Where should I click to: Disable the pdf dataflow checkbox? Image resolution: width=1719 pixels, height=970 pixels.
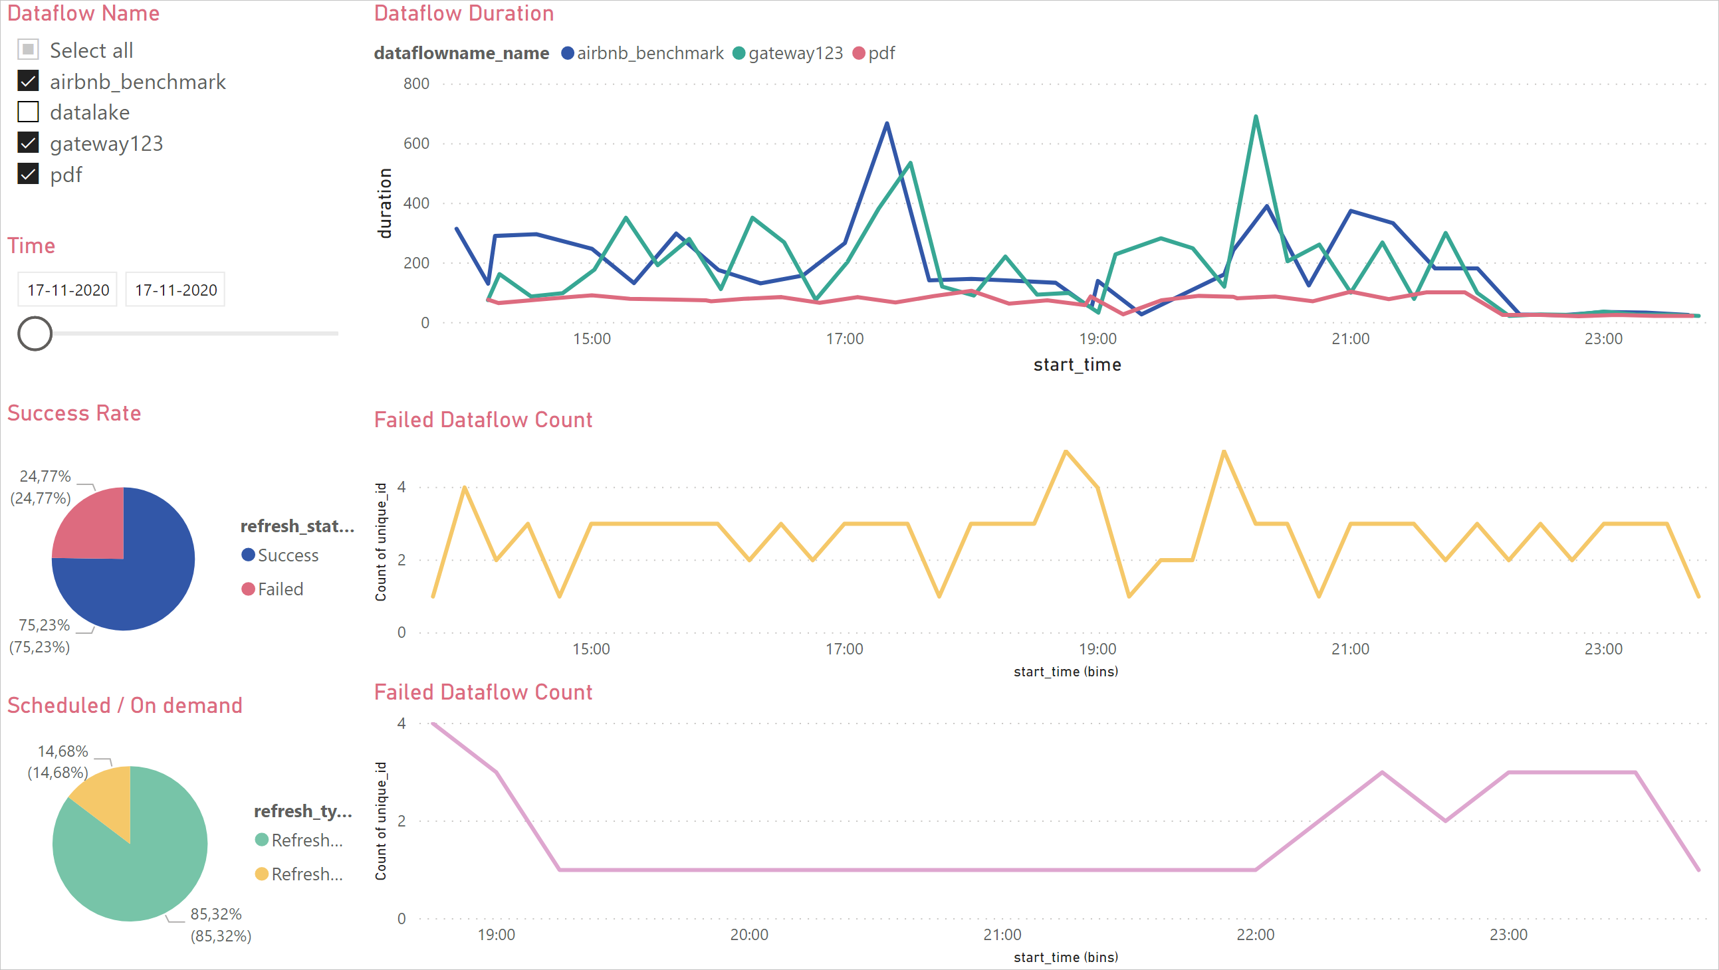[29, 173]
